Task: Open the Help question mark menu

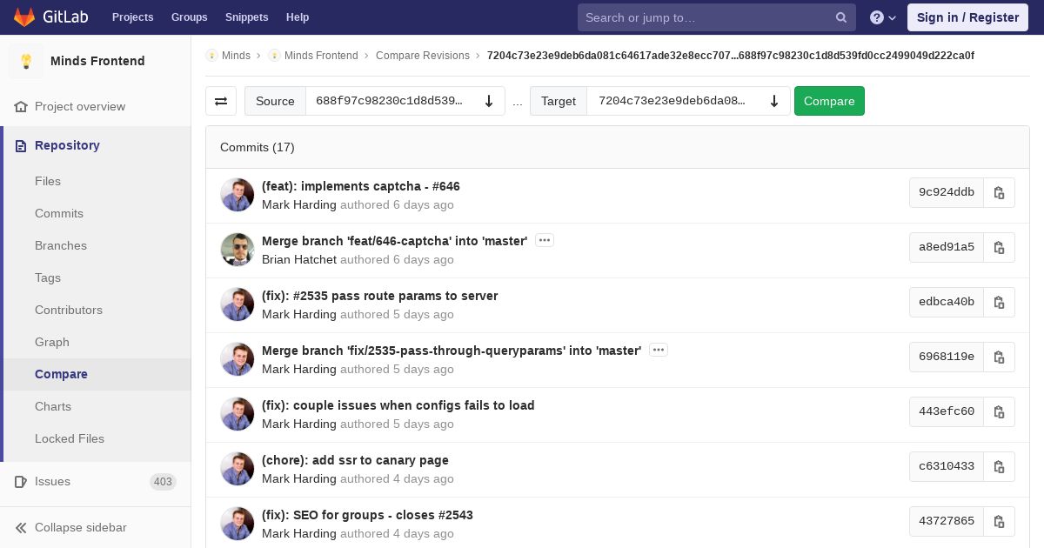Action: point(883,17)
